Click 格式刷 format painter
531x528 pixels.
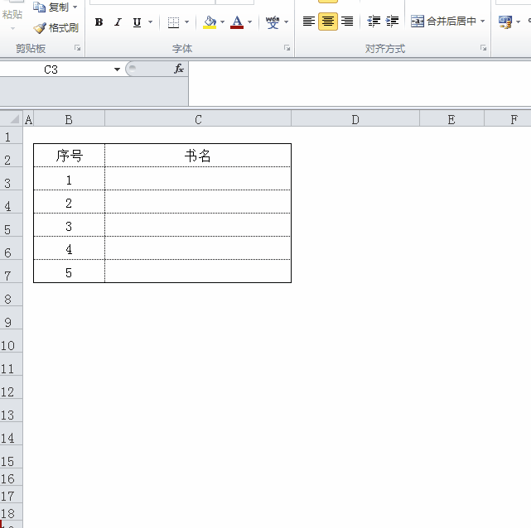(56, 28)
